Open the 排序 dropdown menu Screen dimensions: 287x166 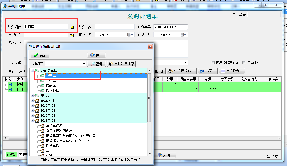[208, 71]
